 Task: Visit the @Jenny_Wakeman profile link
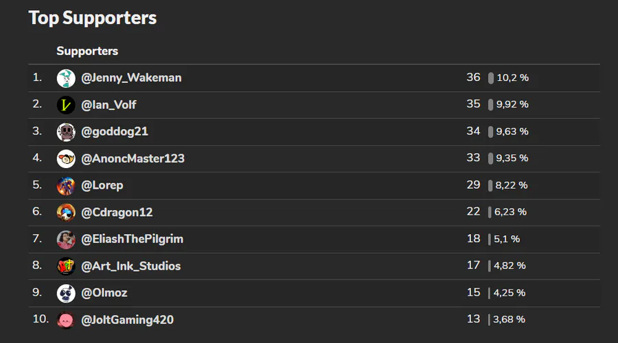coord(131,78)
